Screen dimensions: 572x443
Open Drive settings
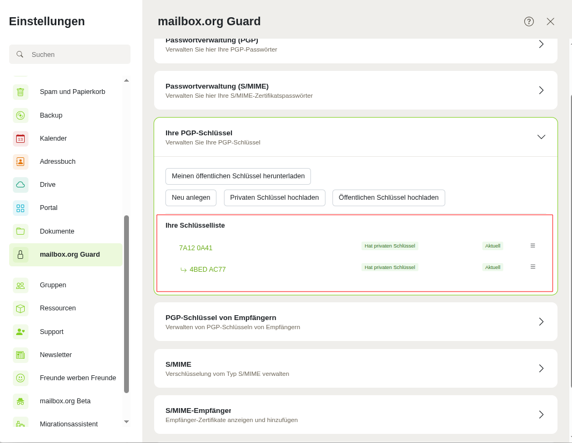pos(66,185)
